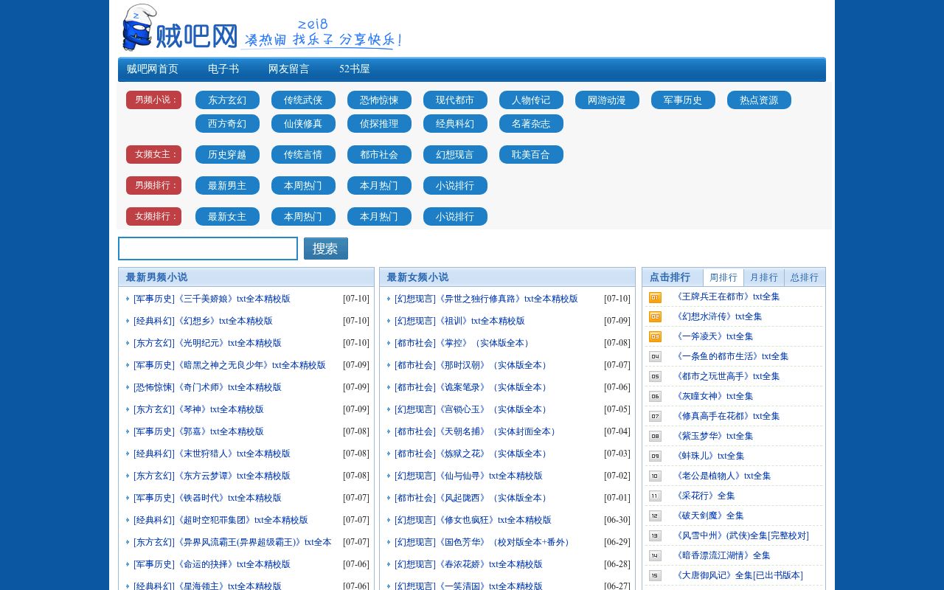Select the 传统言情 category
The width and height of the screenshot is (944, 590).
pyautogui.click(x=303, y=155)
